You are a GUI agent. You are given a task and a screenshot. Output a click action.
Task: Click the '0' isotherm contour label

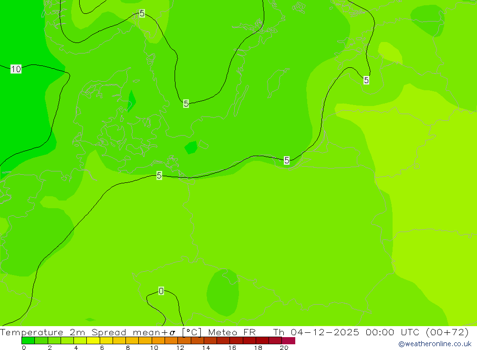coord(161,291)
